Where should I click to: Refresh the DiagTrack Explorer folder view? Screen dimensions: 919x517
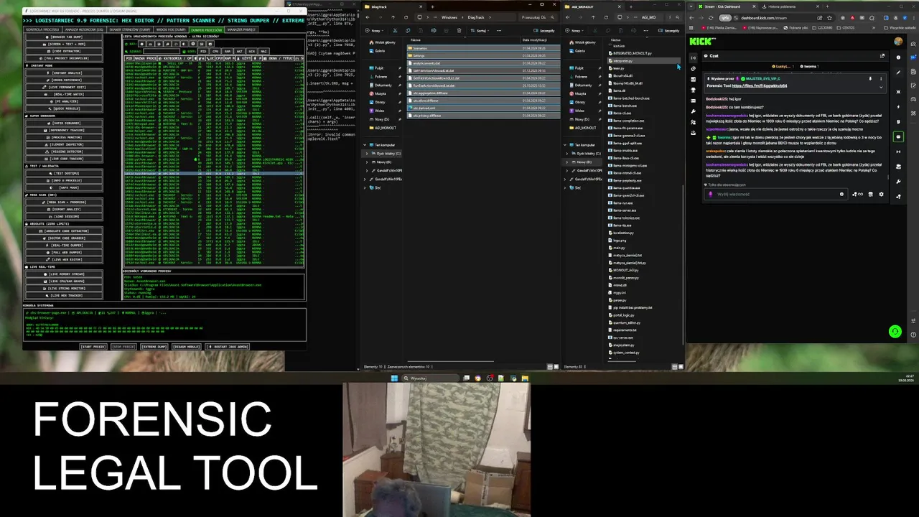click(x=406, y=17)
